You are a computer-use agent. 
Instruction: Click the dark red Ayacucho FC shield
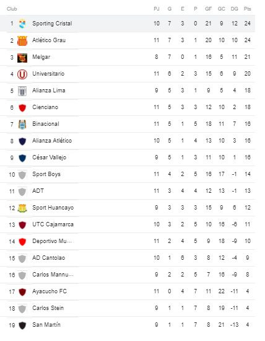point(22,292)
